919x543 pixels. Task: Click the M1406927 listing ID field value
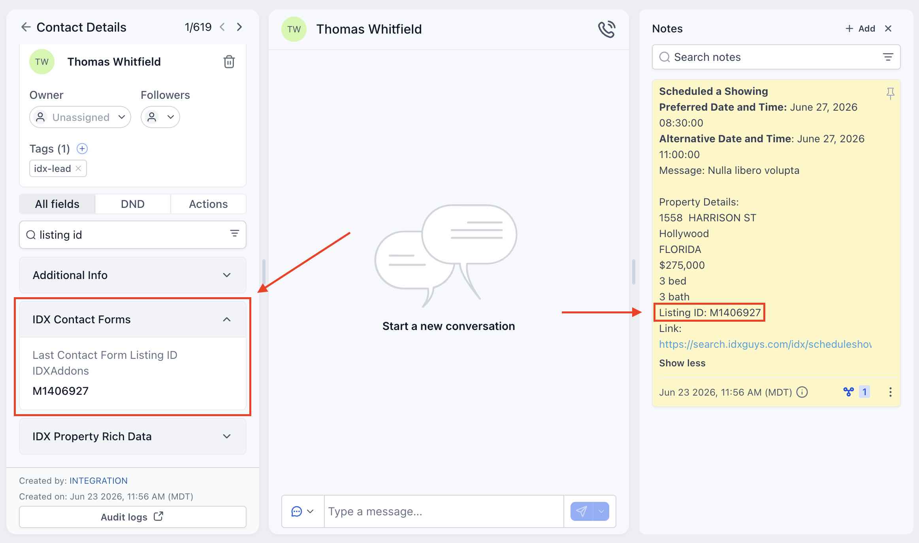click(x=60, y=391)
